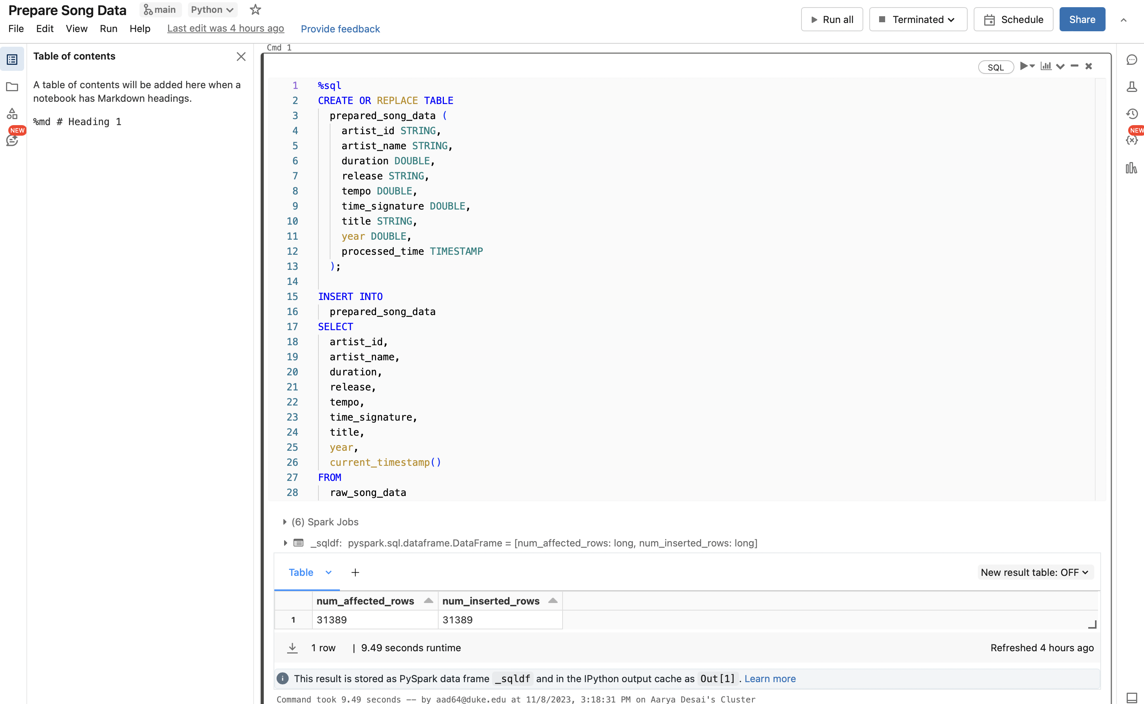
Task: Open the Python language selector
Action: [212, 9]
